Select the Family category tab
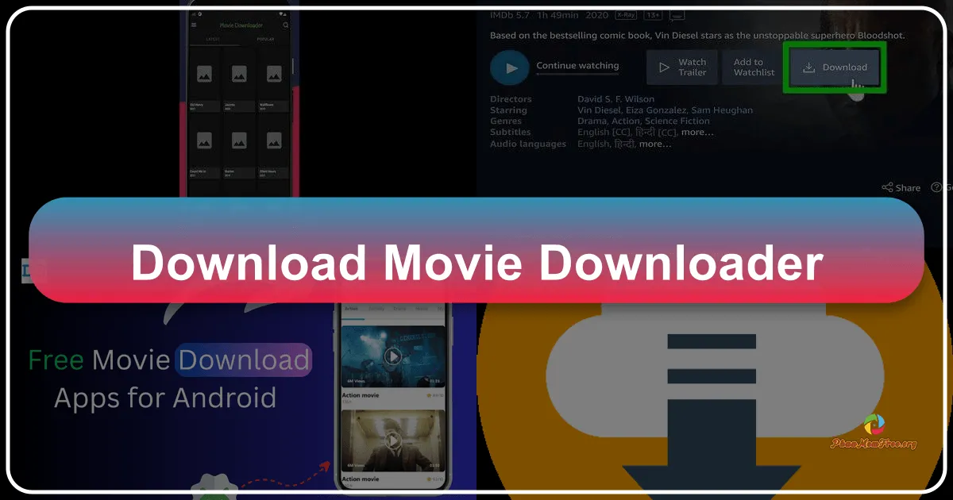The width and height of the screenshot is (953, 500). [376, 309]
